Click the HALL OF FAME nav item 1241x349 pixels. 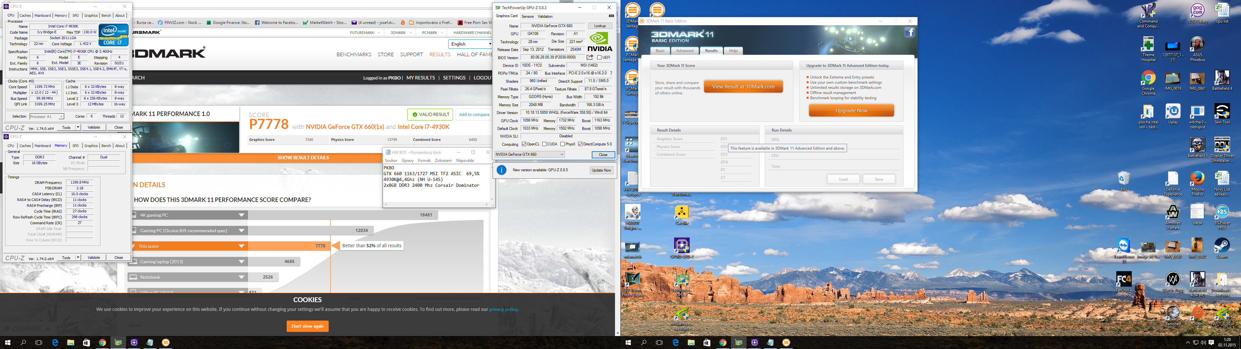coord(474,55)
